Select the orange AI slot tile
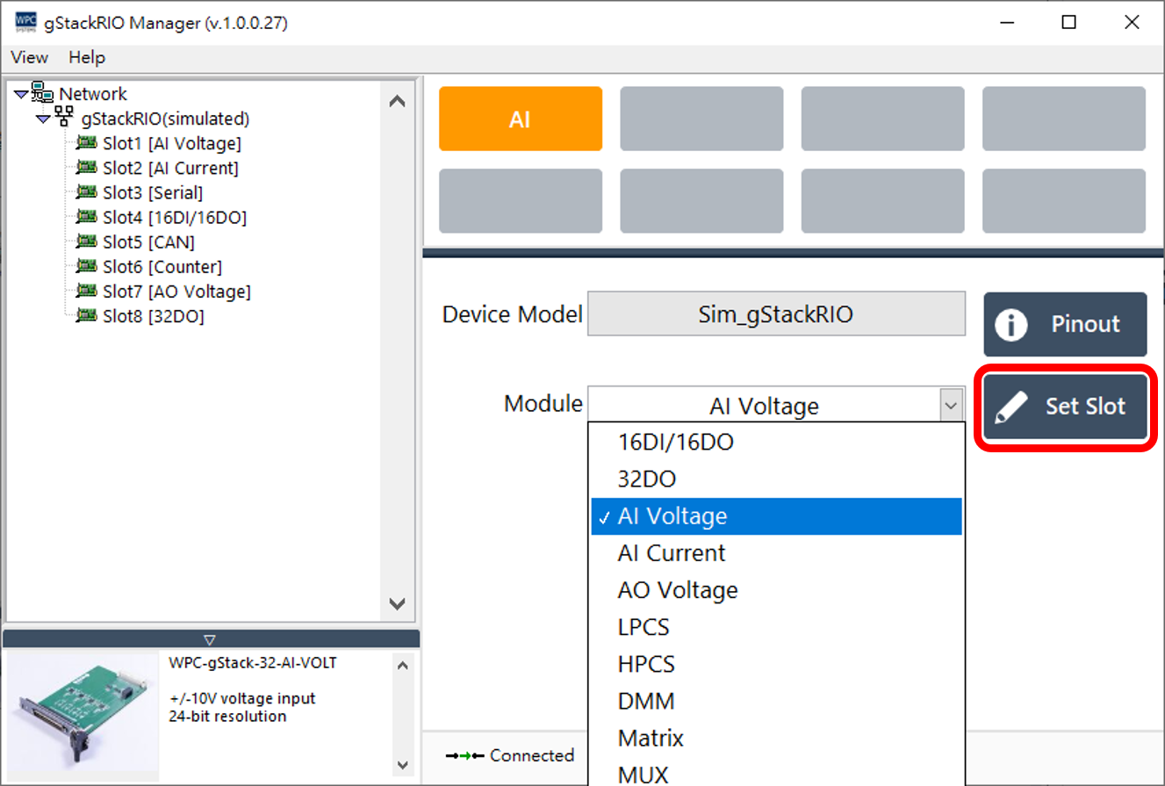 (520, 119)
